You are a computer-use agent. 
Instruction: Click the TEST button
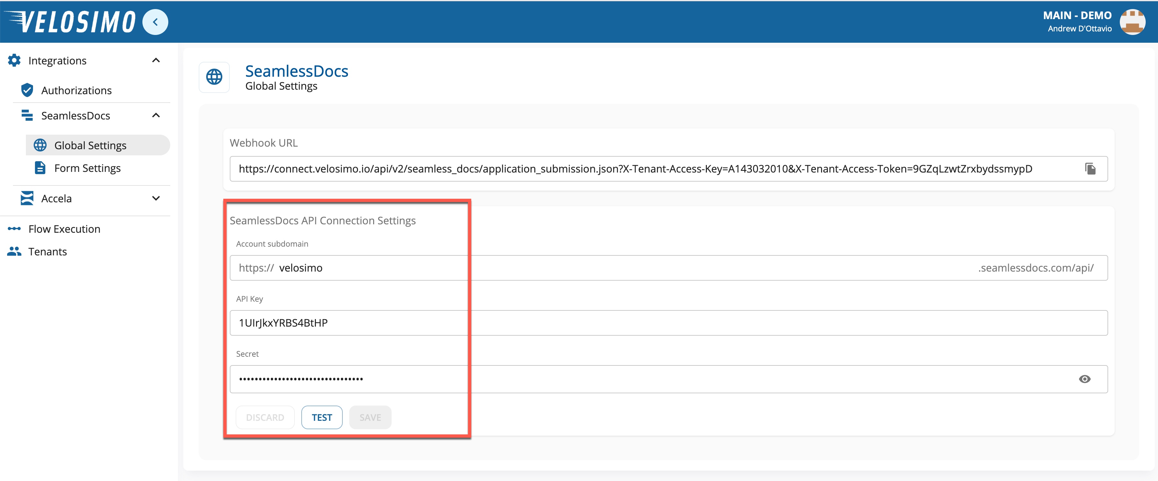pyautogui.click(x=322, y=417)
